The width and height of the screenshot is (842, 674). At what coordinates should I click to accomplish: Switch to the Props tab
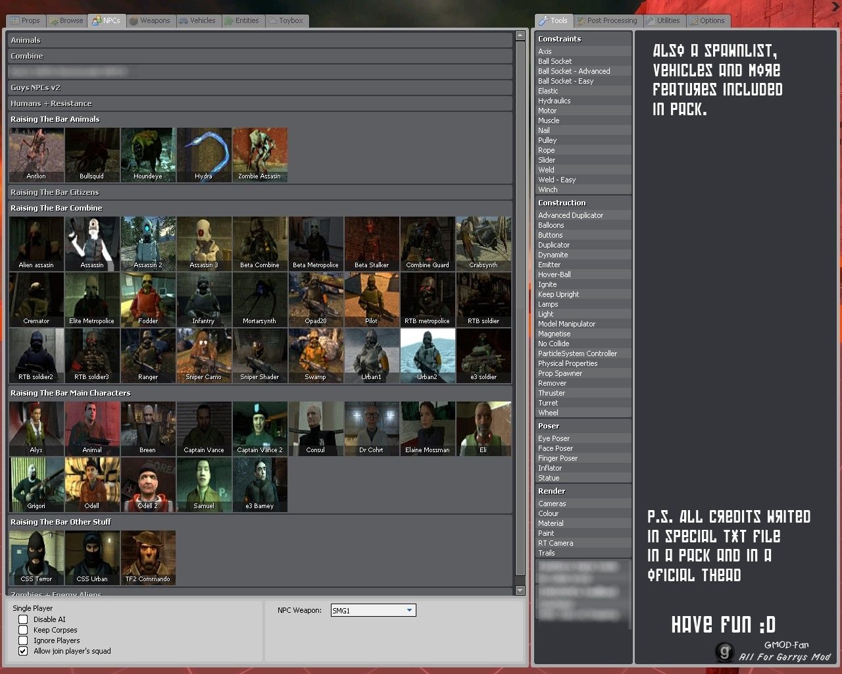pos(25,20)
